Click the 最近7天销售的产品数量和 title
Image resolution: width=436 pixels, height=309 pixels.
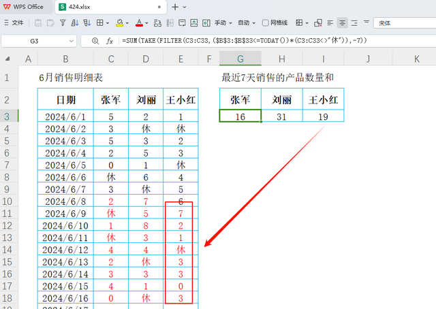[277, 78]
